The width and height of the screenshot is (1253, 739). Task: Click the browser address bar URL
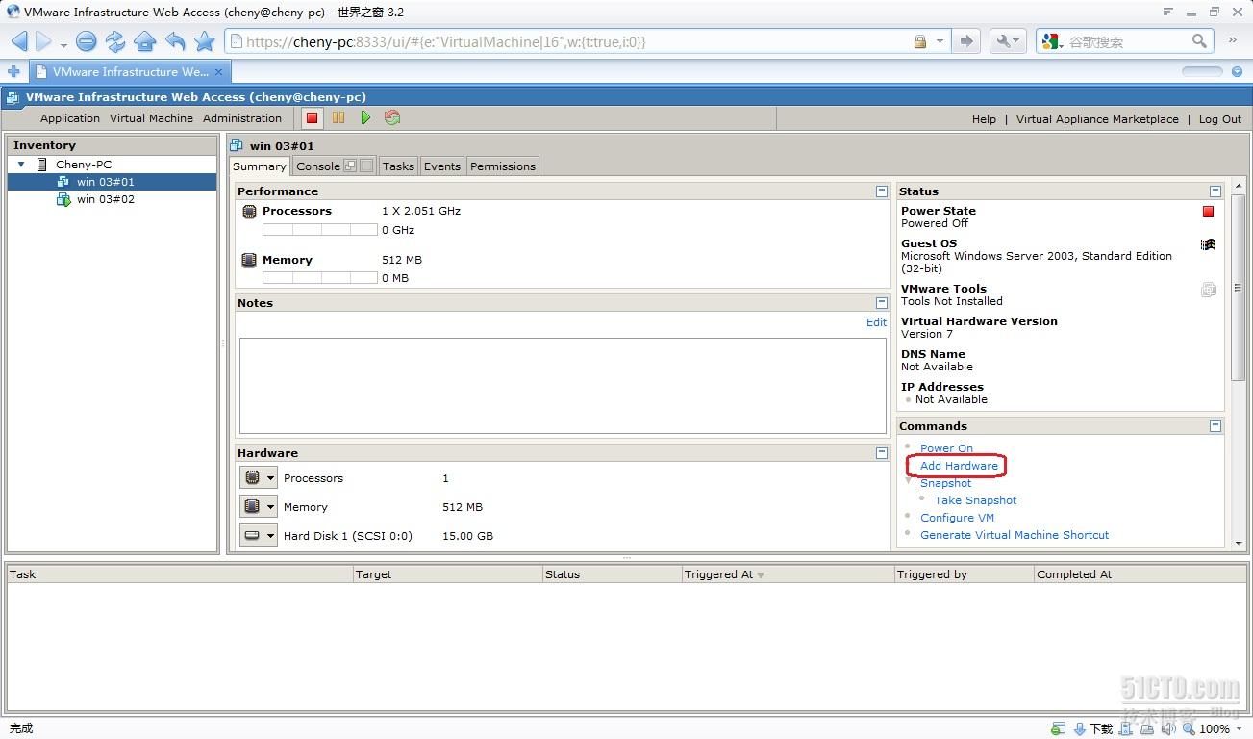(446, 41)
